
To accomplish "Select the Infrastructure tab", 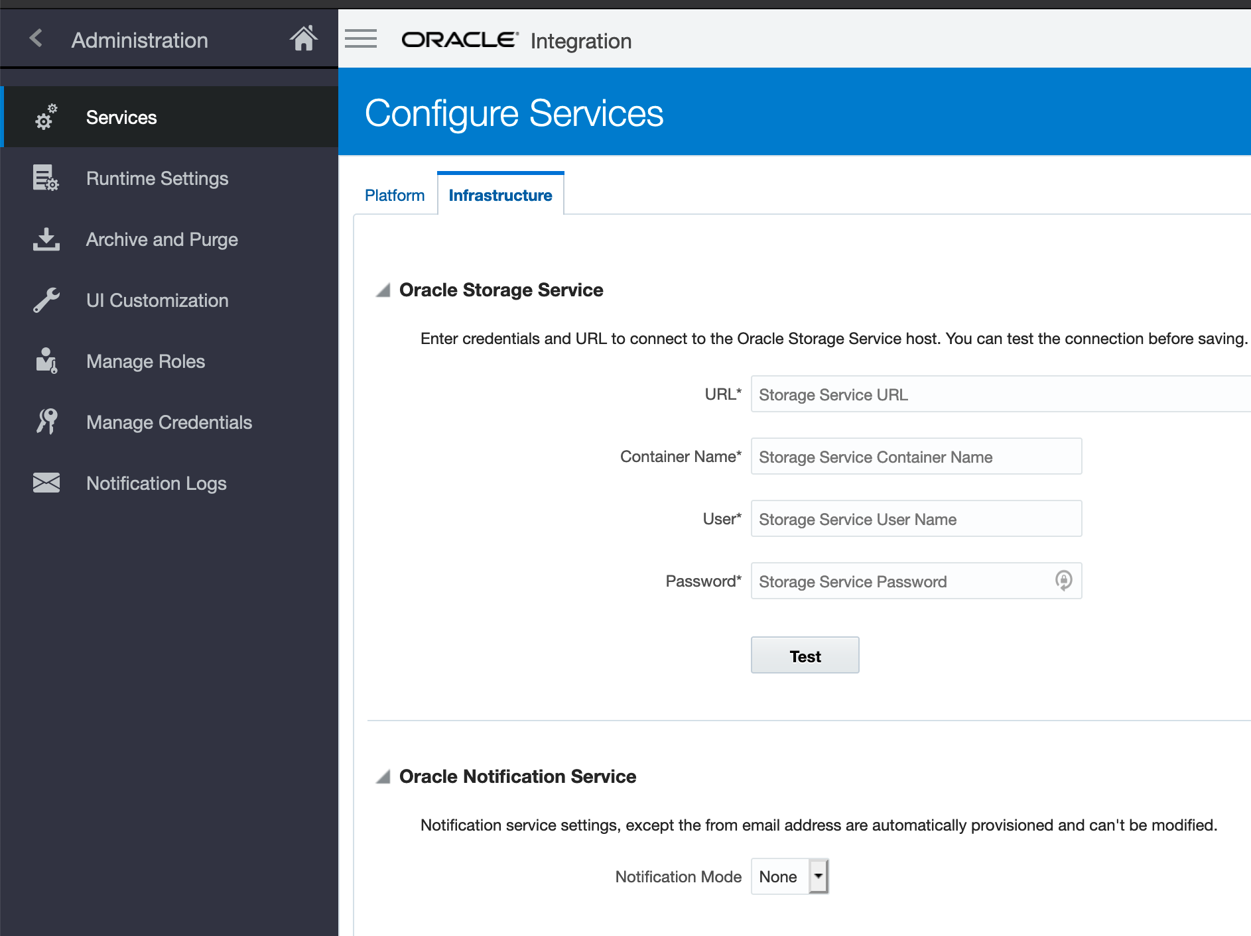I will coord(501,194).
